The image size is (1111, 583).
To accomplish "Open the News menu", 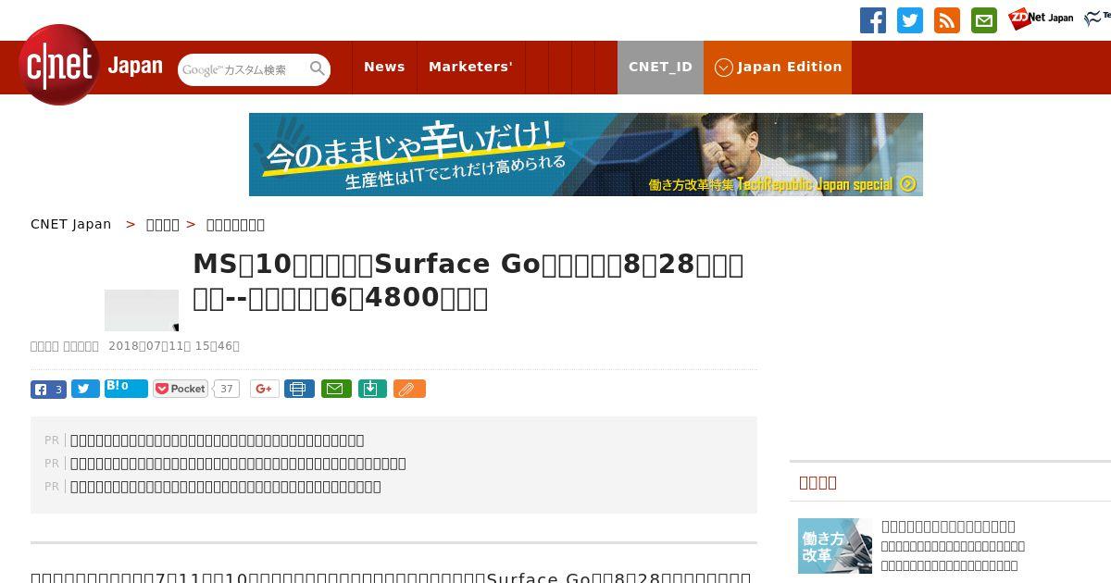I will click(x=384, y=67).
